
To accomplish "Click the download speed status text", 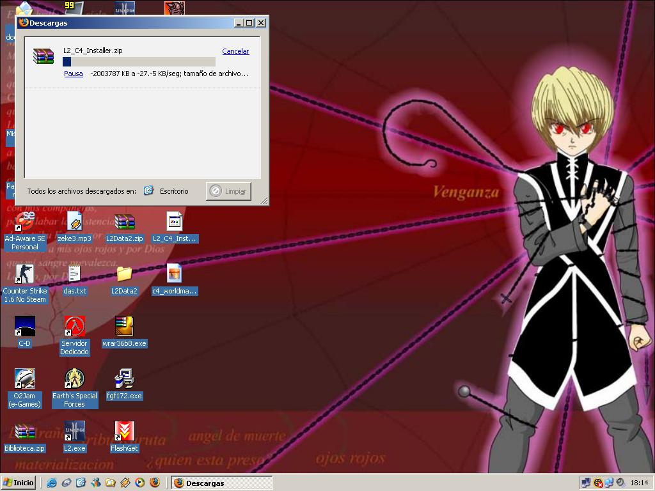I will point(169,74).
